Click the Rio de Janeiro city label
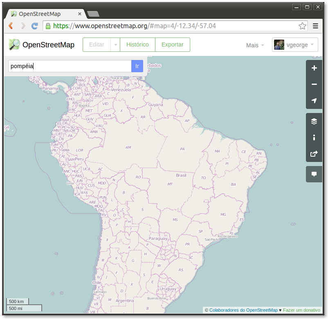This screenshot has width=328, height=319. [227, 236]
